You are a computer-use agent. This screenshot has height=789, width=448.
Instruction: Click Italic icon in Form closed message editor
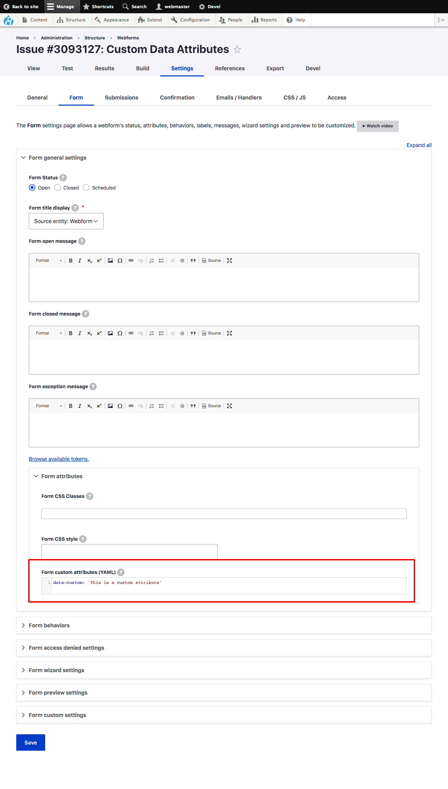[80, 333]
